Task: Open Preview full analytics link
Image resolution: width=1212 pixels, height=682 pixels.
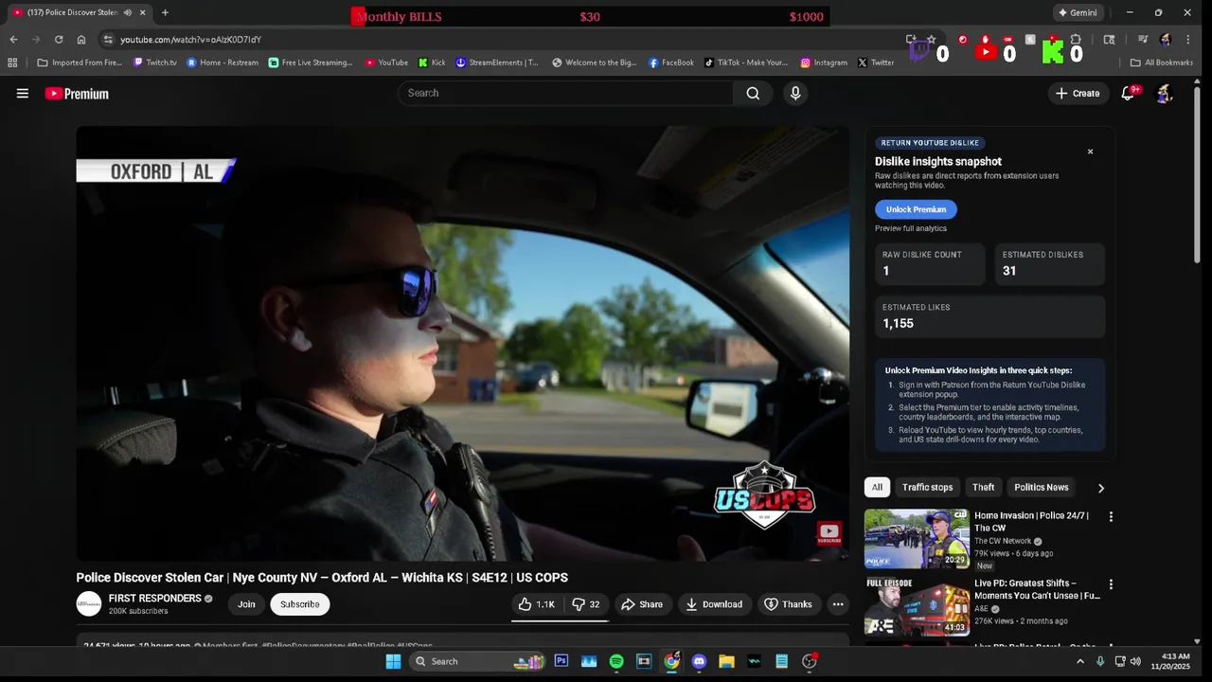Action: tap(911, 228)
